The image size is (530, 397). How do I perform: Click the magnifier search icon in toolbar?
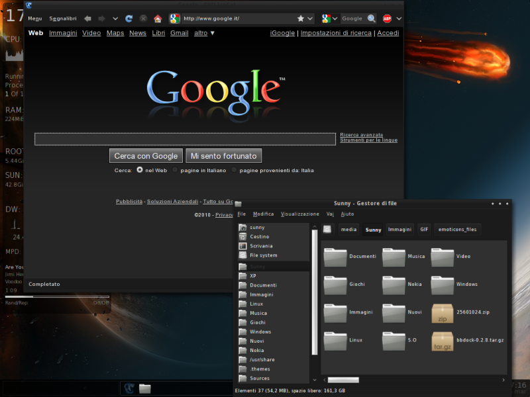click(x=372, y=19)
